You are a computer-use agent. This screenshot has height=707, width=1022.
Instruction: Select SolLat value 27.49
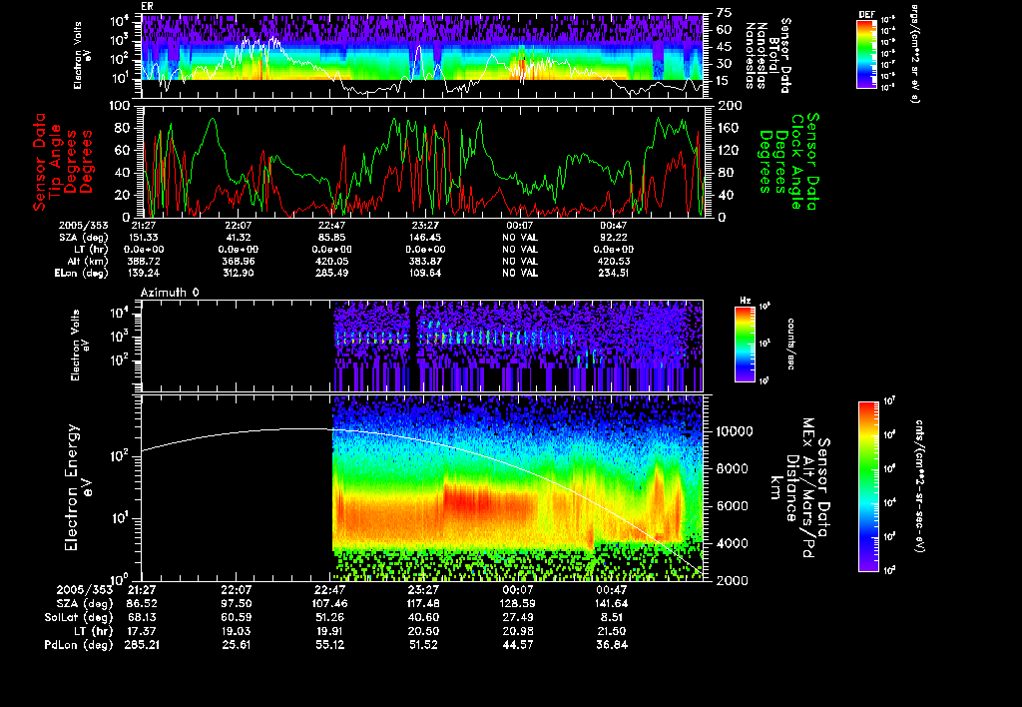(x=518, y=618)
